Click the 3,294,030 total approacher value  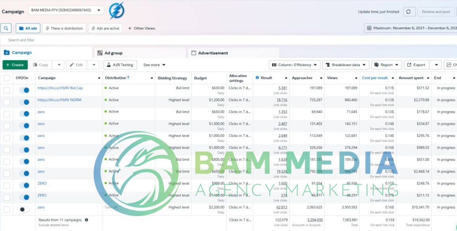click(315, 220)
